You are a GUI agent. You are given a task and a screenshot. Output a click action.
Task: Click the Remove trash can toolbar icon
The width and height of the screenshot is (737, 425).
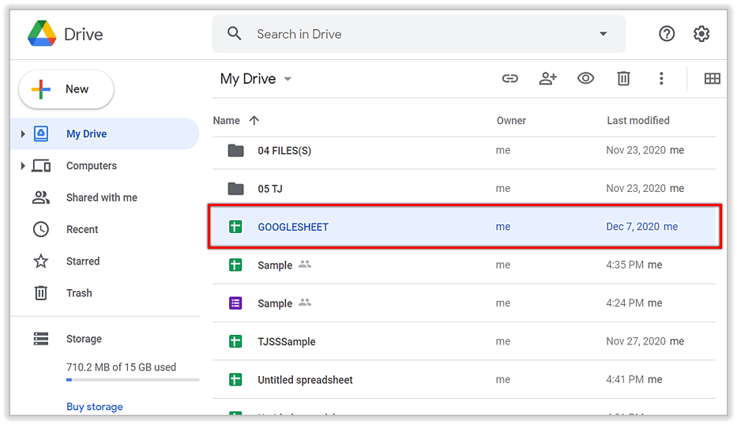click(623, 78)
